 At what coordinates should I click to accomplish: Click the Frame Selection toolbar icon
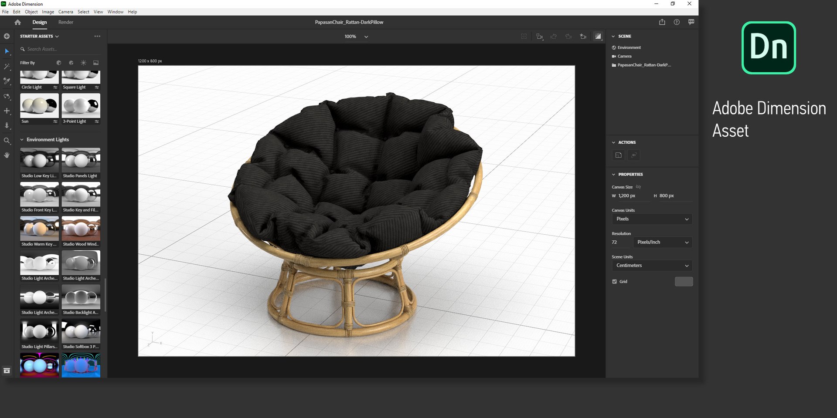coord(524,37)
